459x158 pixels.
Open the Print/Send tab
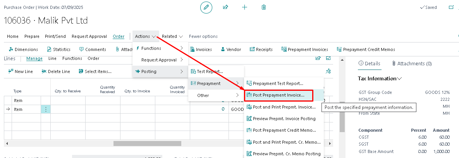(55, 36)
